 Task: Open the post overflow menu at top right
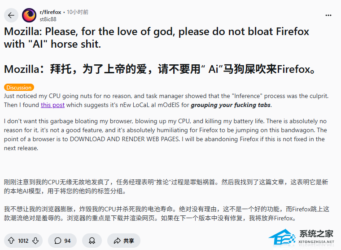330,15
